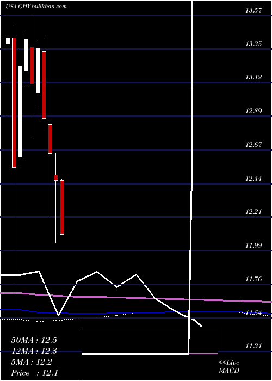Image resolution: width=272 pixels, height=381 pixels.
Task: Click the 12.21 price axis label
Action: pos(254,212)
